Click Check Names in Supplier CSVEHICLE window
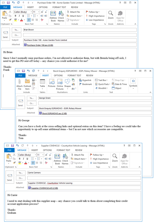This screenshot has height=223, width=154. tap(65, 159)
